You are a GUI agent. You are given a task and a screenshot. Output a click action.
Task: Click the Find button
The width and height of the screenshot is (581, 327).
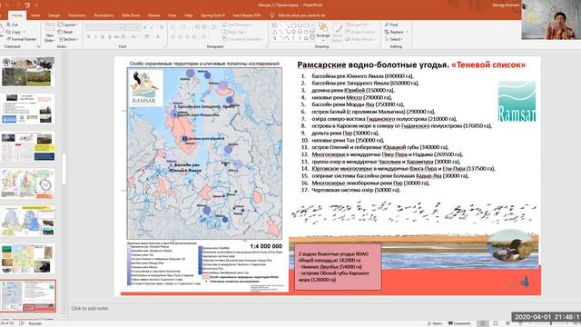click(x=391, y=25)
